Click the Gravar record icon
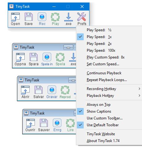 52,90
